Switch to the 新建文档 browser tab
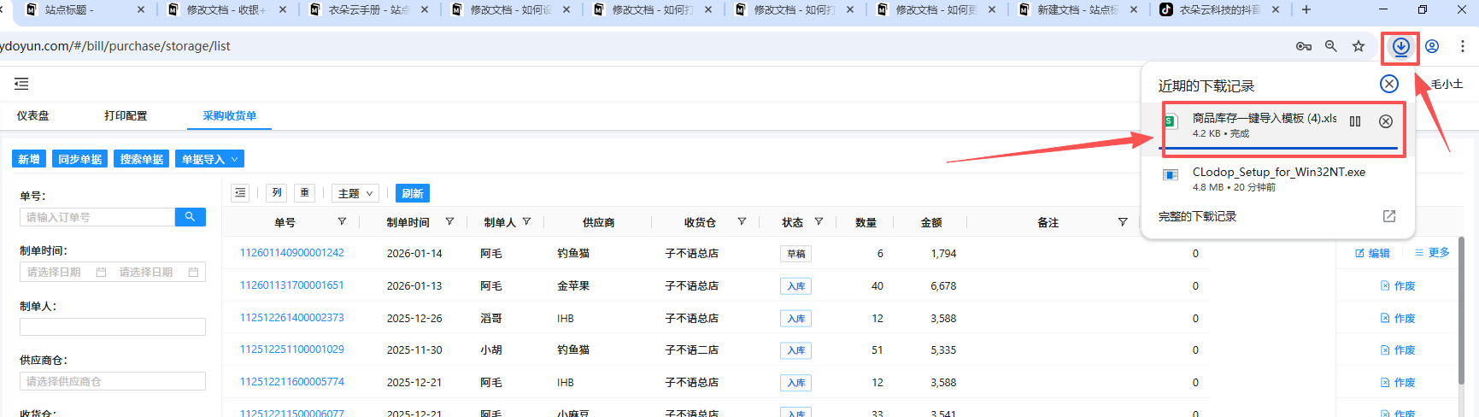Screen dimensions: 1479x417 point(1077,10)
